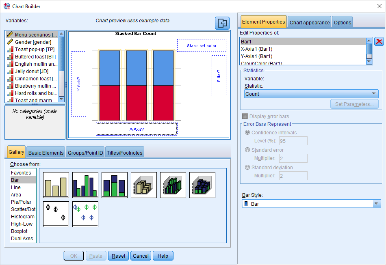This screenshot has height=265, width=386.
Task: Choose the Clustered 3-D Bar icon
Action: click(173, 185)
